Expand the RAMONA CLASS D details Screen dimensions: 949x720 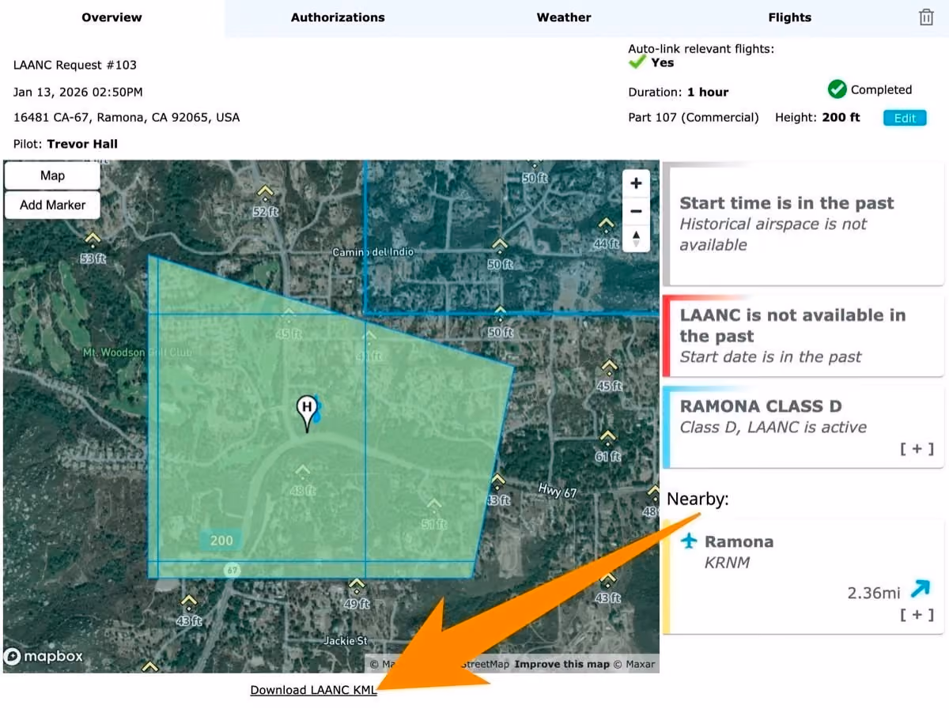(x=917, y=449)
